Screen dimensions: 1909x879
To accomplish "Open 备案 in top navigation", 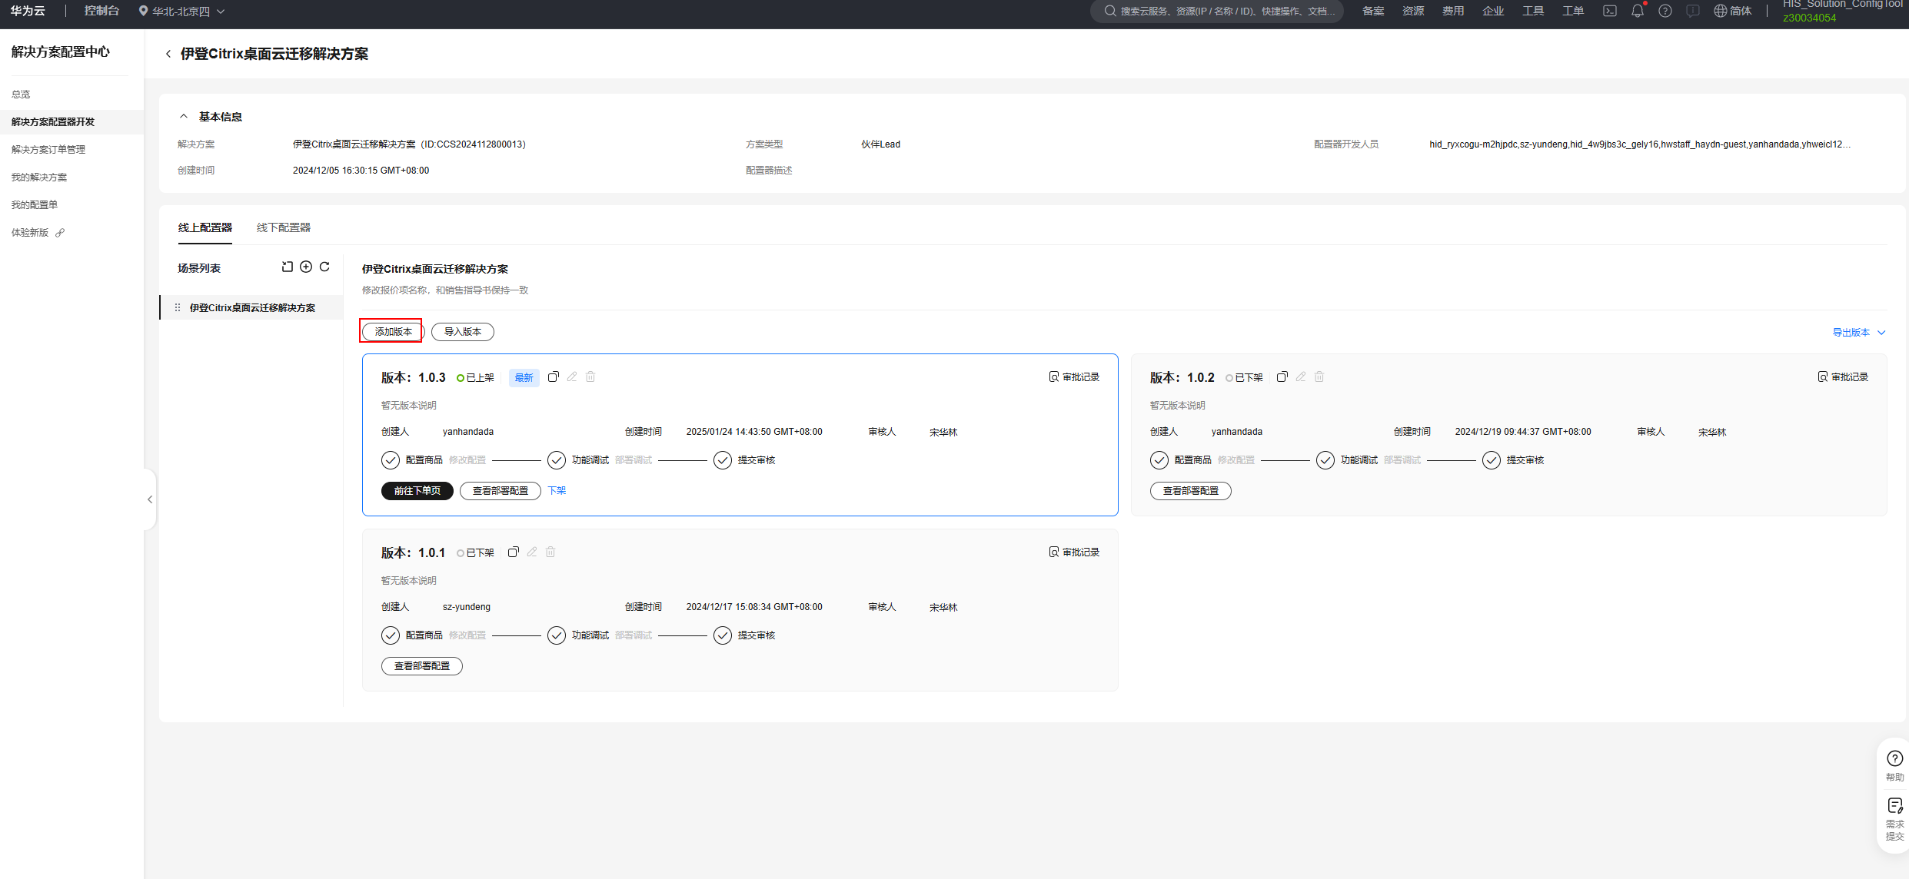I will coord(1373,11).
